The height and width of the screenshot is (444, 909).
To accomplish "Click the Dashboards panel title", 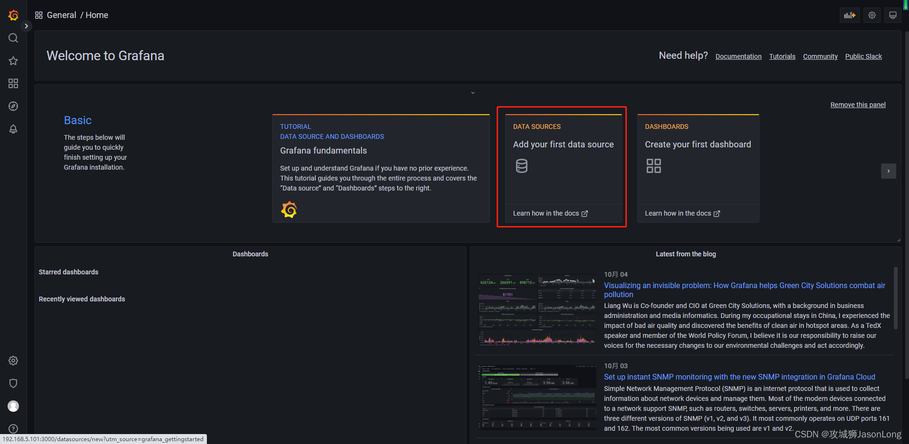I will (x=250, y=254).
